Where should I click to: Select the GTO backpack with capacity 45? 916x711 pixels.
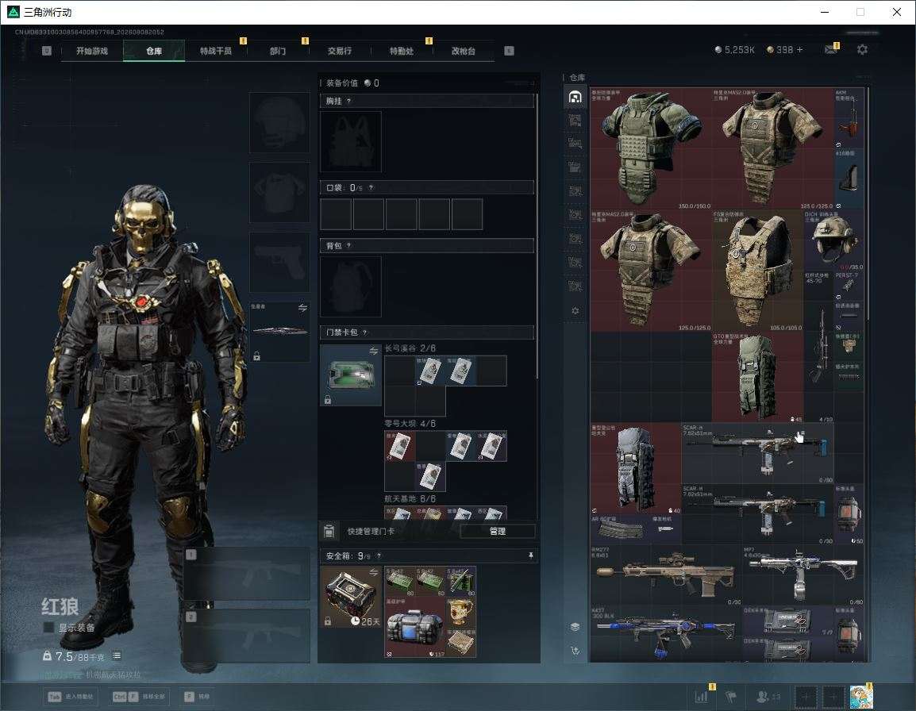tap(757, 378)
